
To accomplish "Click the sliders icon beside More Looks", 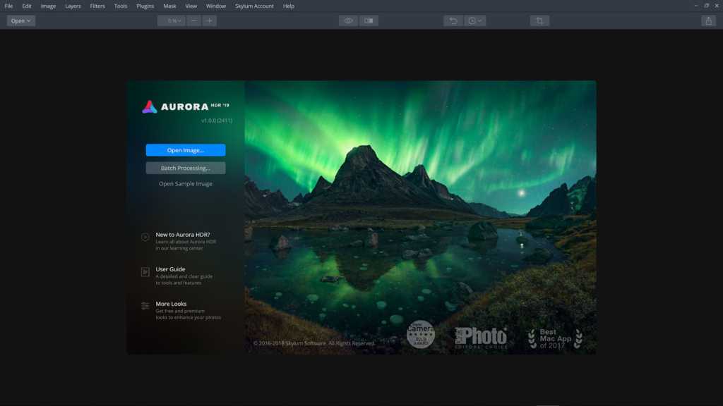I will coord(145,306).
